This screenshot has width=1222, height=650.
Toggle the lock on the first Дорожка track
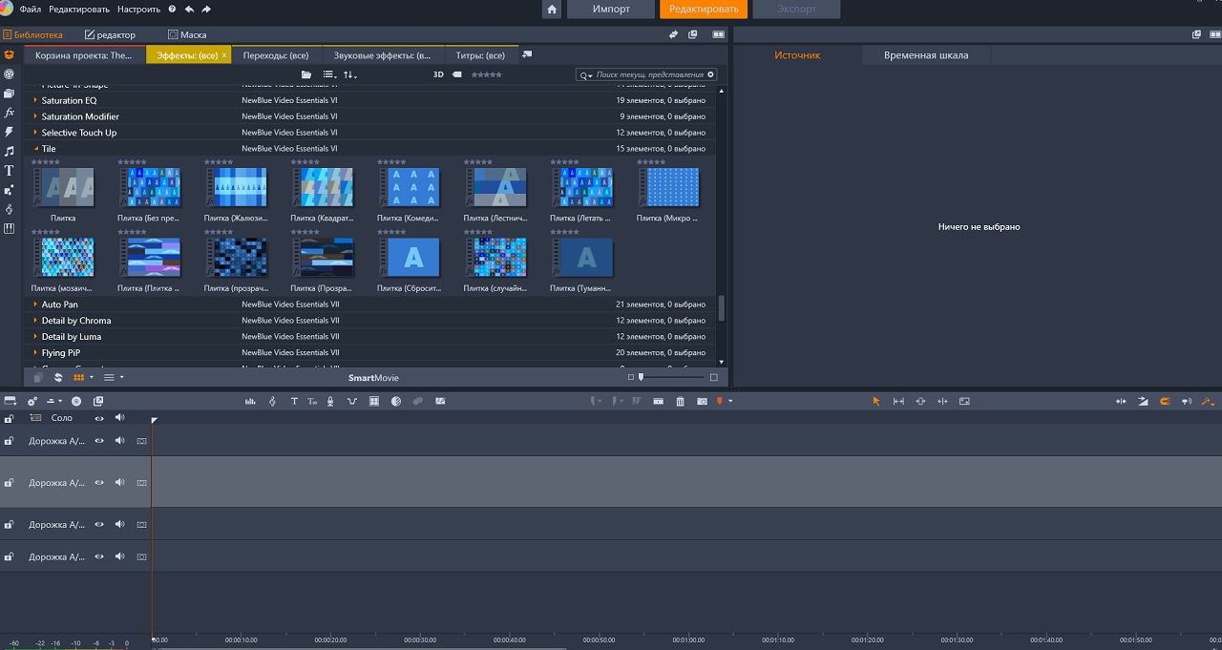[9, 441]
